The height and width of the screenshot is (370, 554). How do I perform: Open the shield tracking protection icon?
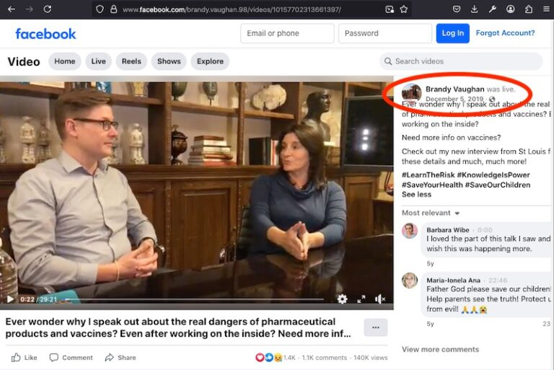(x=100, y=9)
